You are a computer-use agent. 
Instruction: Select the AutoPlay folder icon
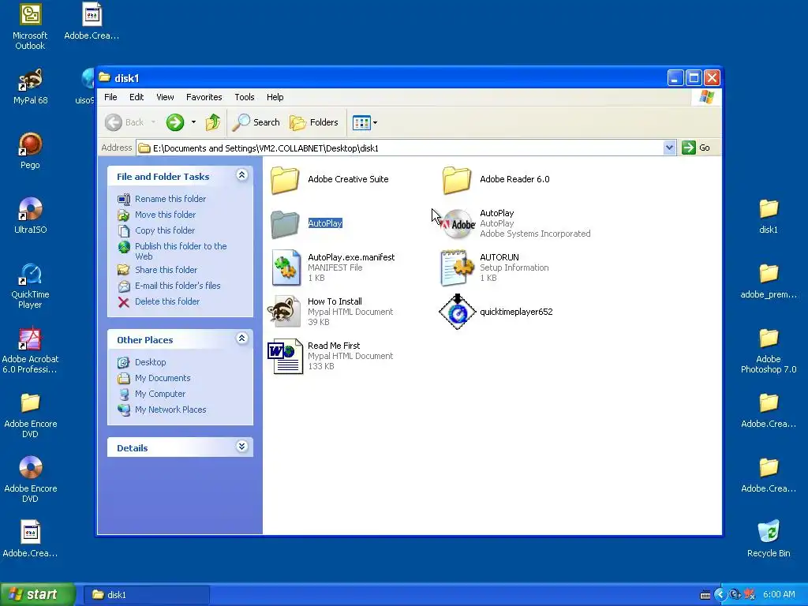tap(285, 224)
